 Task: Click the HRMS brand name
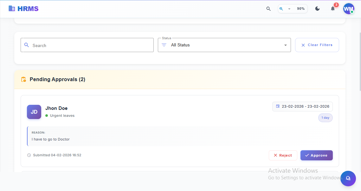point(28,9)
